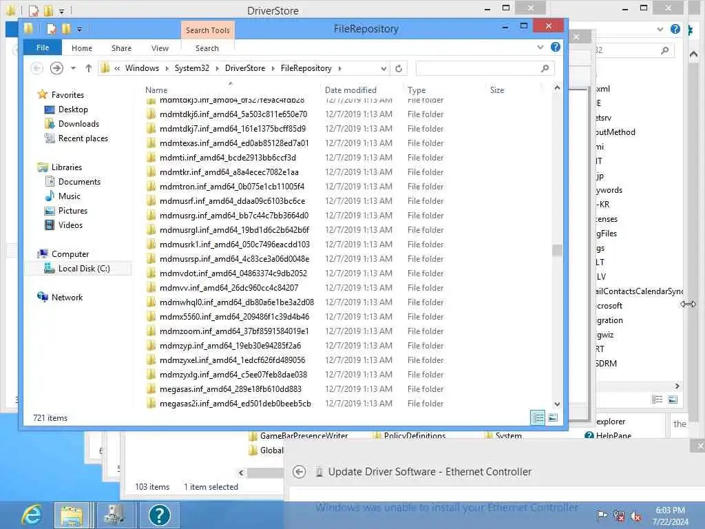Switch to the Home ribbon tab
The width and height of the screenshot is (705, 529).
81,48
